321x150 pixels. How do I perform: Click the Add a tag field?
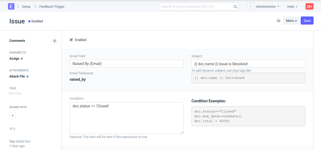(x=16, y=94)
